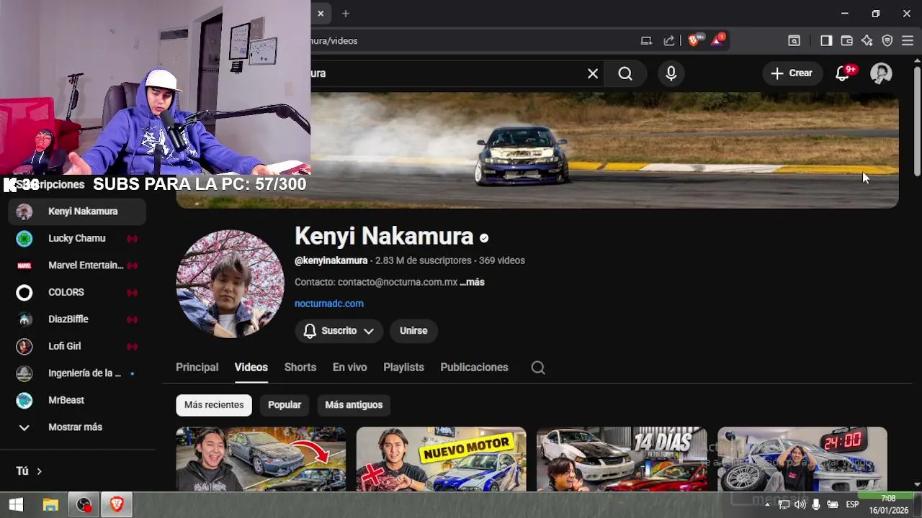922x518 pixels.
Task: Open the Suscrito notification dropdown
Action: tap(339, 331)
